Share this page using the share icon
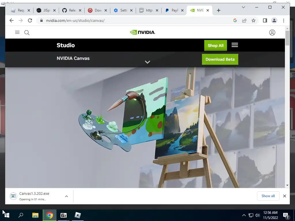 tap(244, 20)
